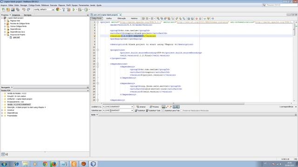The width and height of the screenshot is (298, 167).
Task: Click the Save All toolbar icon
Action: (18, 9)
